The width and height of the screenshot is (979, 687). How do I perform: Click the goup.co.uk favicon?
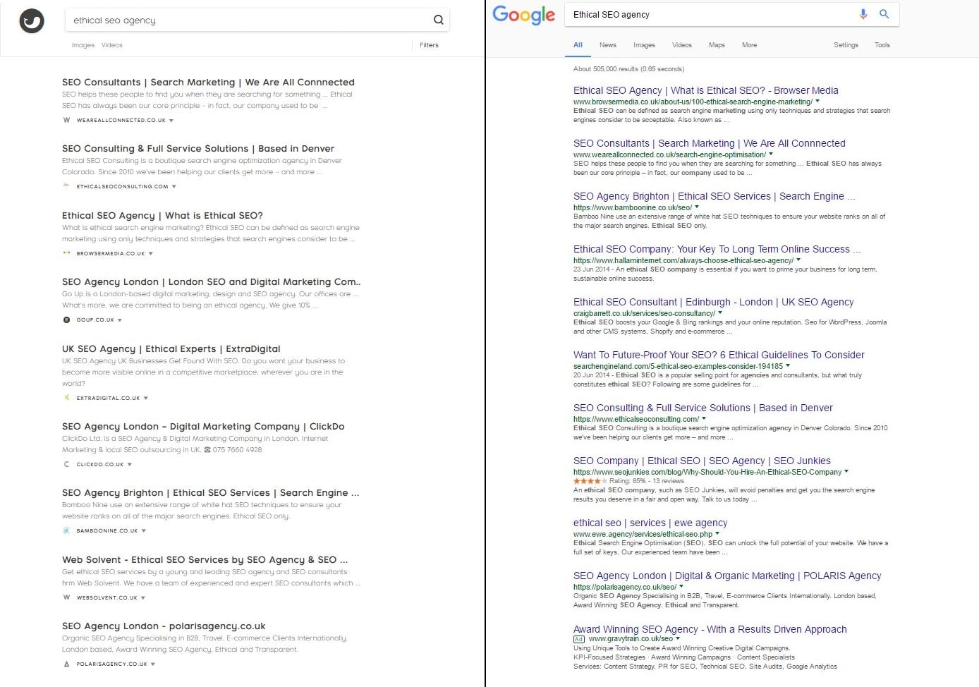pyautogui.click(x=67, y=320)
